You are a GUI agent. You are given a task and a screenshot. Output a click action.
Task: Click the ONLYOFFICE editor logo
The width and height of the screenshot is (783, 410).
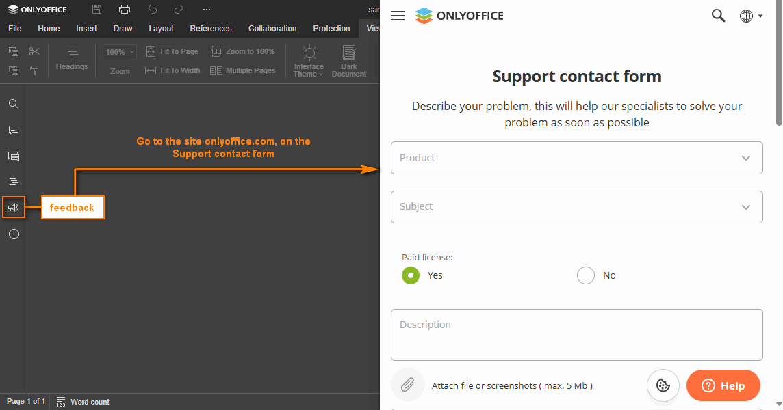38,10
